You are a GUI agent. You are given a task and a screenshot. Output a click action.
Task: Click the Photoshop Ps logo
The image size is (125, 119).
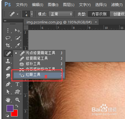(8, 4)
